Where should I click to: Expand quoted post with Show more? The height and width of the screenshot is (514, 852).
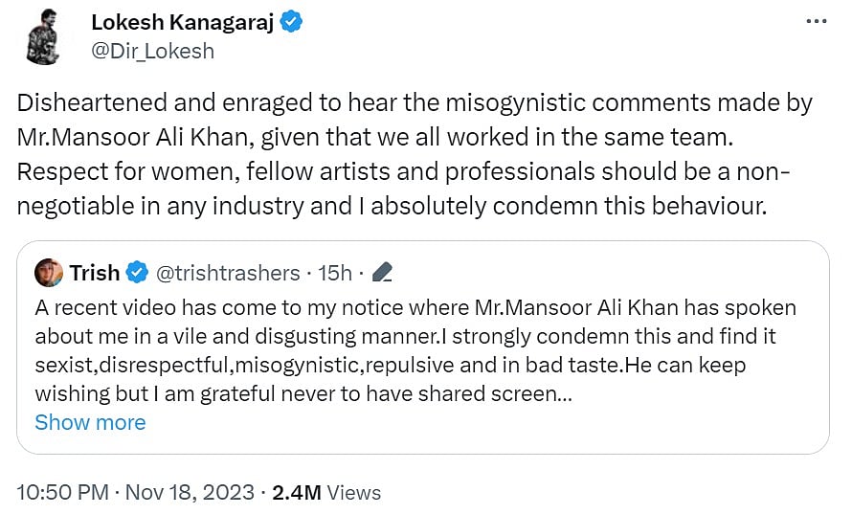[x=90, y=422]
